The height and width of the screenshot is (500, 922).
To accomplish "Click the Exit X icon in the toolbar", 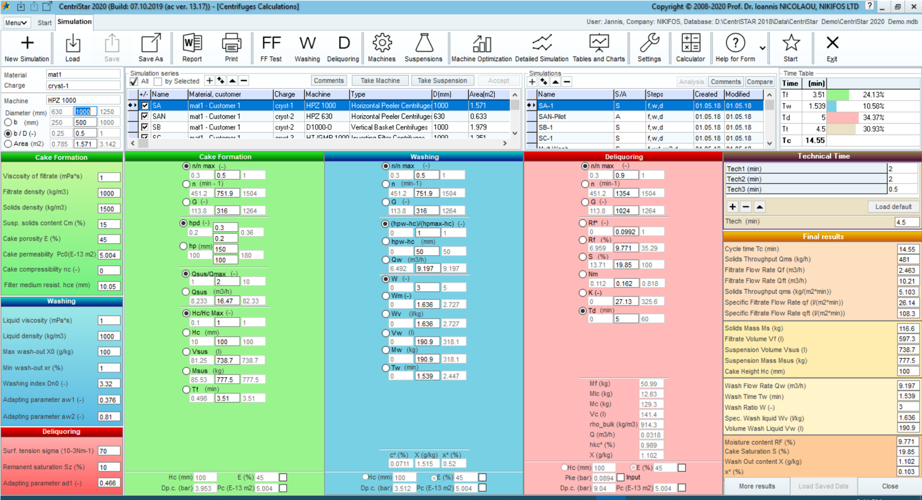I will pos(832,49).
